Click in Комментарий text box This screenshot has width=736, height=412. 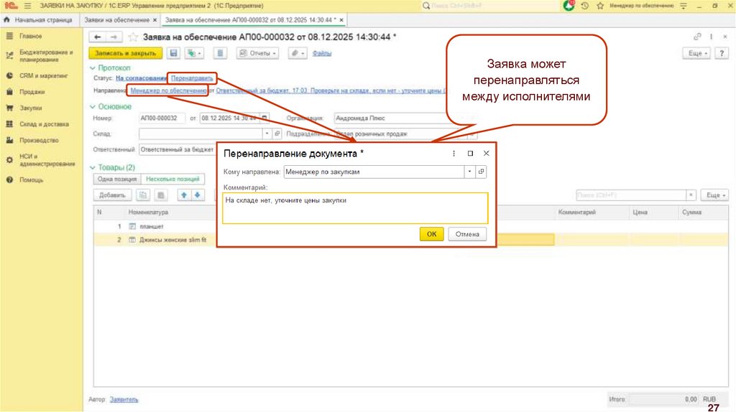pyautogui.click(x=355, y=208)
